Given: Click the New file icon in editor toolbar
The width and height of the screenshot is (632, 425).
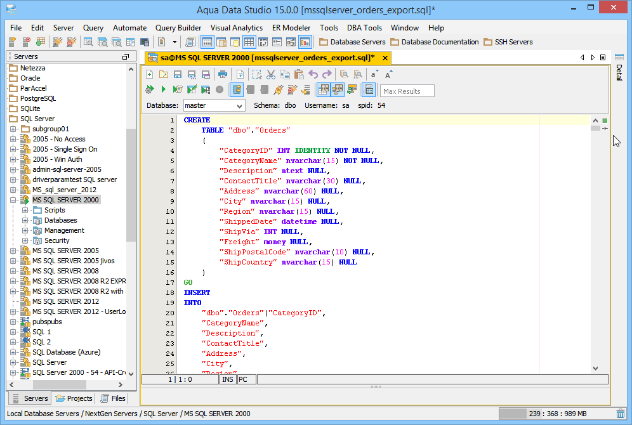Looking at the screenshot, I should (150, 74).
